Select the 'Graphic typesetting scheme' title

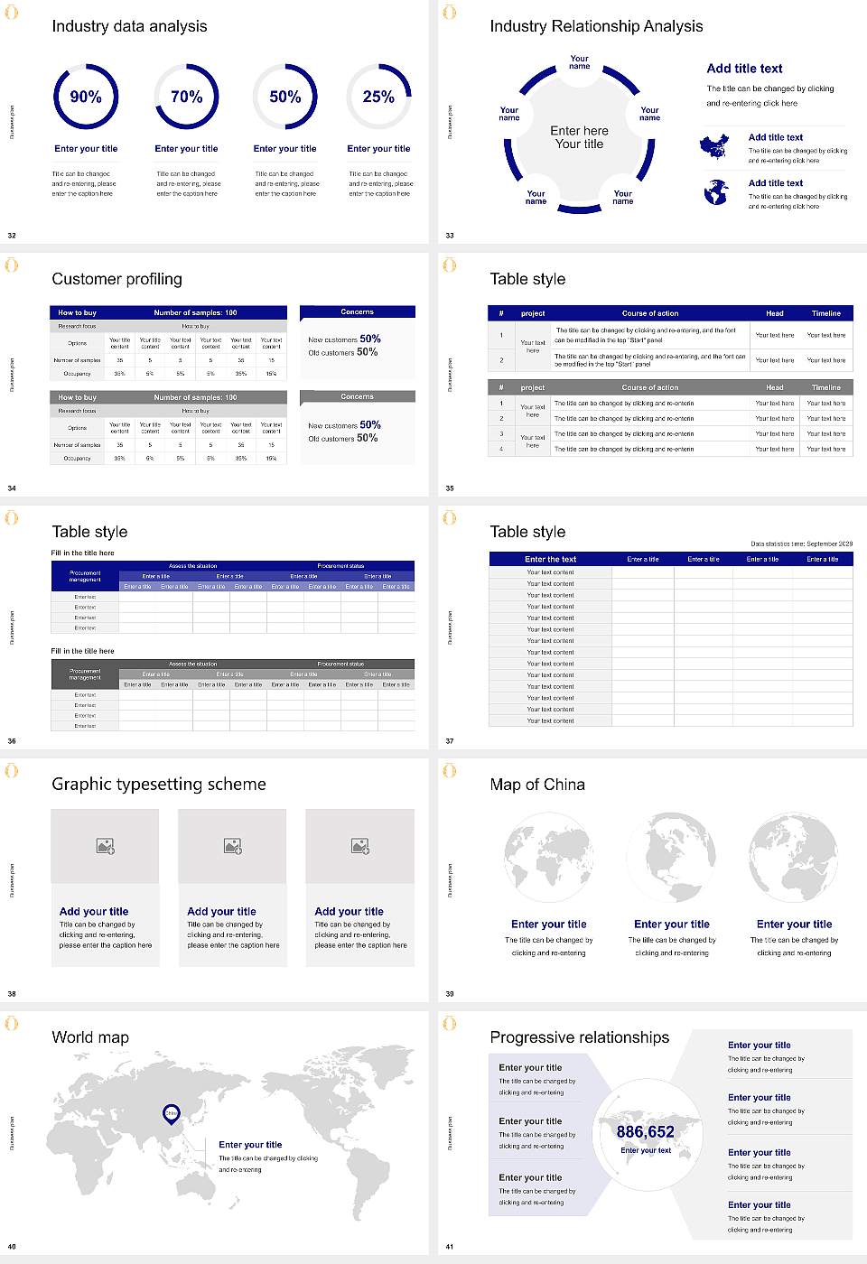[159, 785]
